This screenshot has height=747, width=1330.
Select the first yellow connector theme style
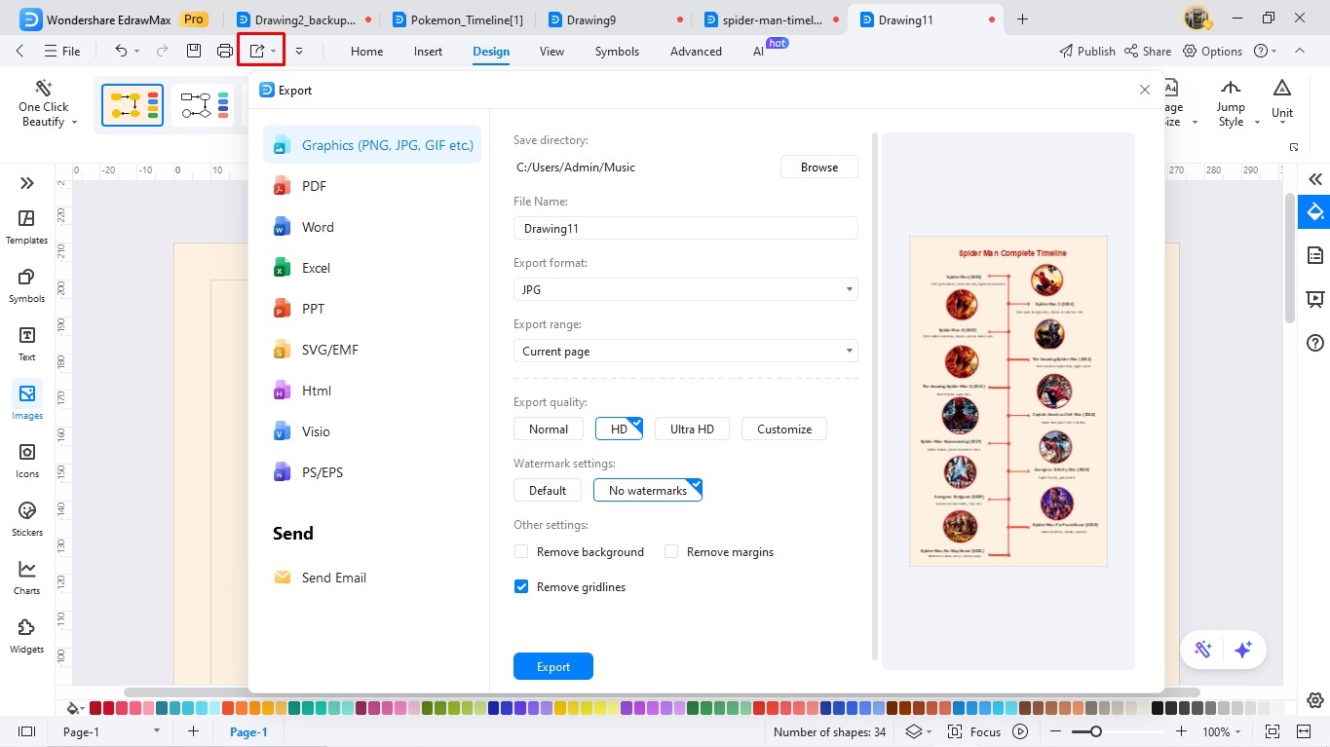[x=133, y=105]
